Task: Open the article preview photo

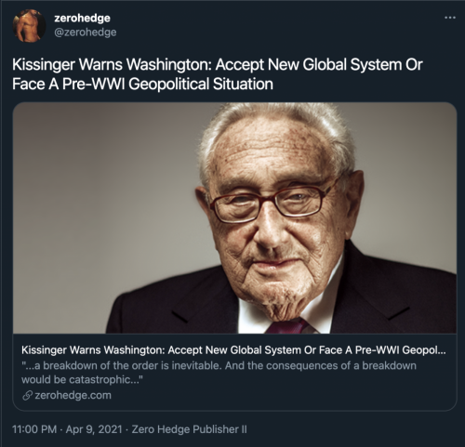Action: pyautogui.click(x=234, y=218)
